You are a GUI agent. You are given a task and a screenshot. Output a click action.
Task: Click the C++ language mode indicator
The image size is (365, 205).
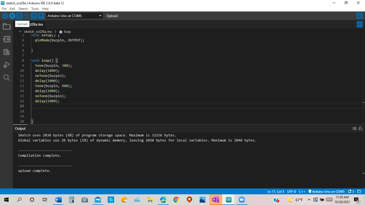pyautogui.click(x=302, y=191)
